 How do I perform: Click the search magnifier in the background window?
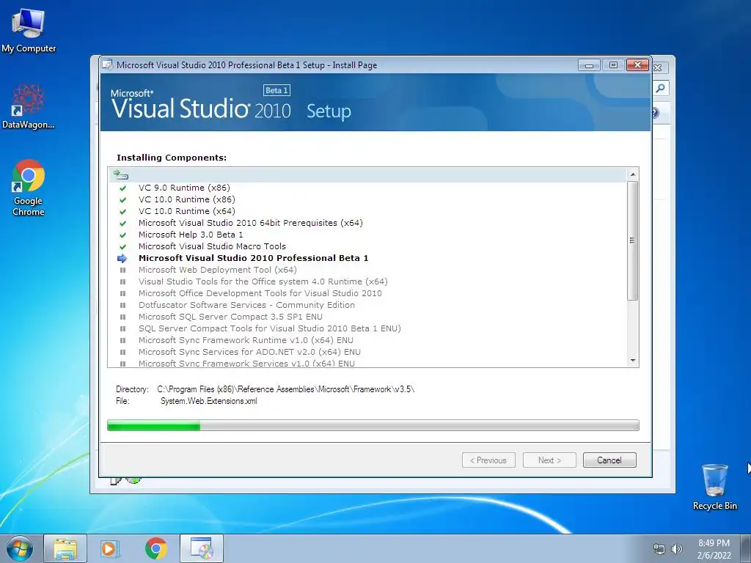pos(660,88)
